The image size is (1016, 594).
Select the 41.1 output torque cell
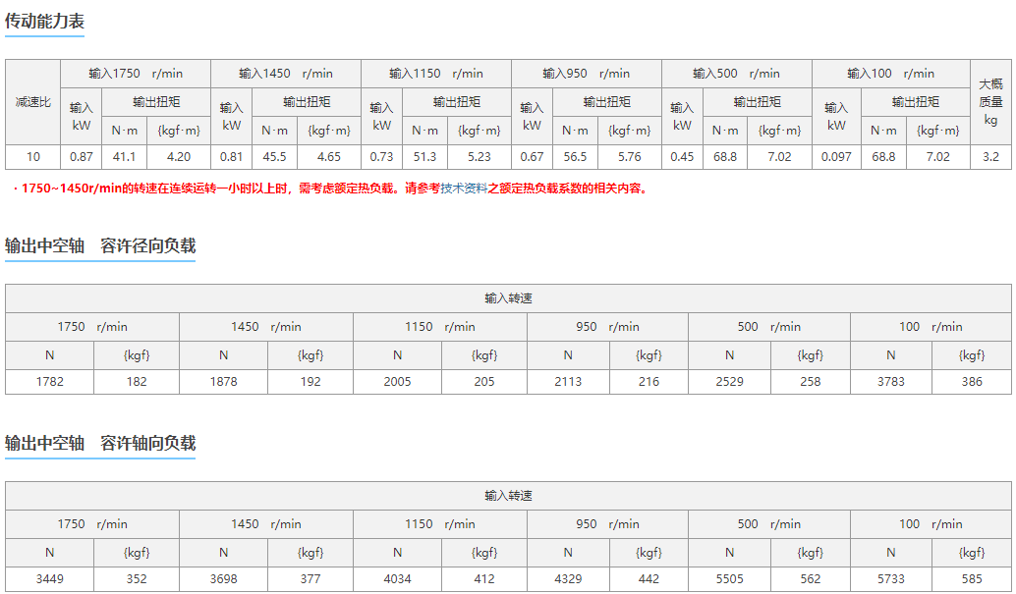(x=125, y=157)
